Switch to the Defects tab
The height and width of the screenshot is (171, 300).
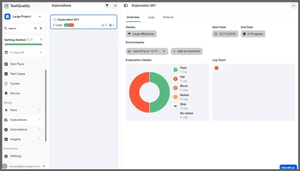(x=168, y=17)
